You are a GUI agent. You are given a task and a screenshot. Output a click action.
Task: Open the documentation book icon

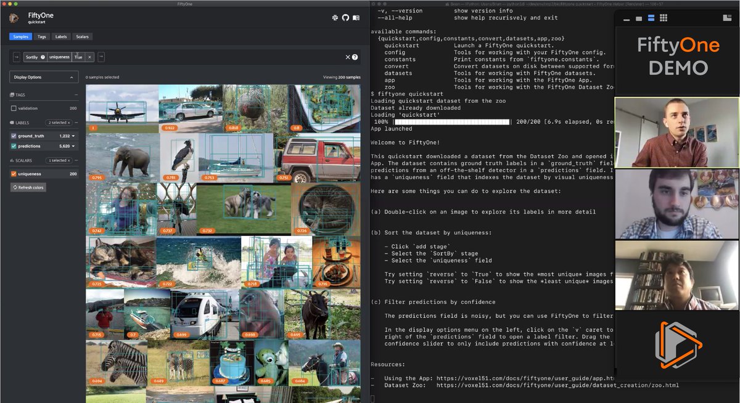(x=356, y=18)
